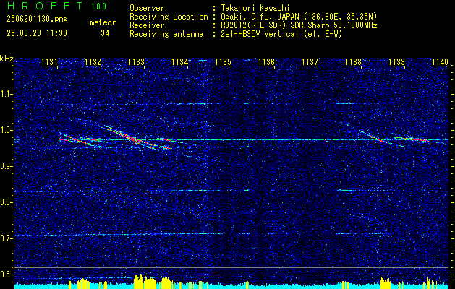Viewport: 455px width, 289px height.
Task: Click the Receiver label
Action: tap(147, 25)
